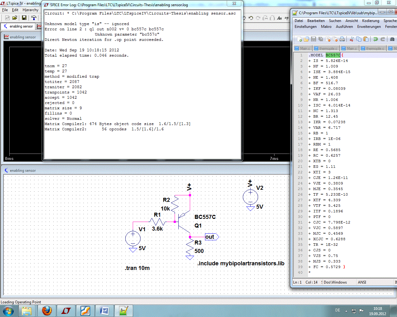Click the Windows Start button

8,310
